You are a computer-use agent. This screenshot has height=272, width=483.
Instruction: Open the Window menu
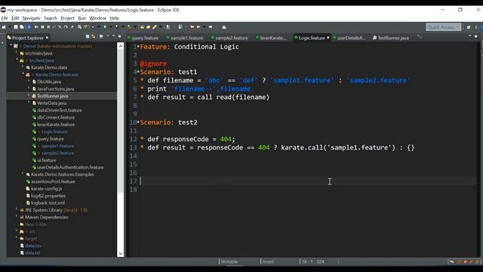pos(97,18)
